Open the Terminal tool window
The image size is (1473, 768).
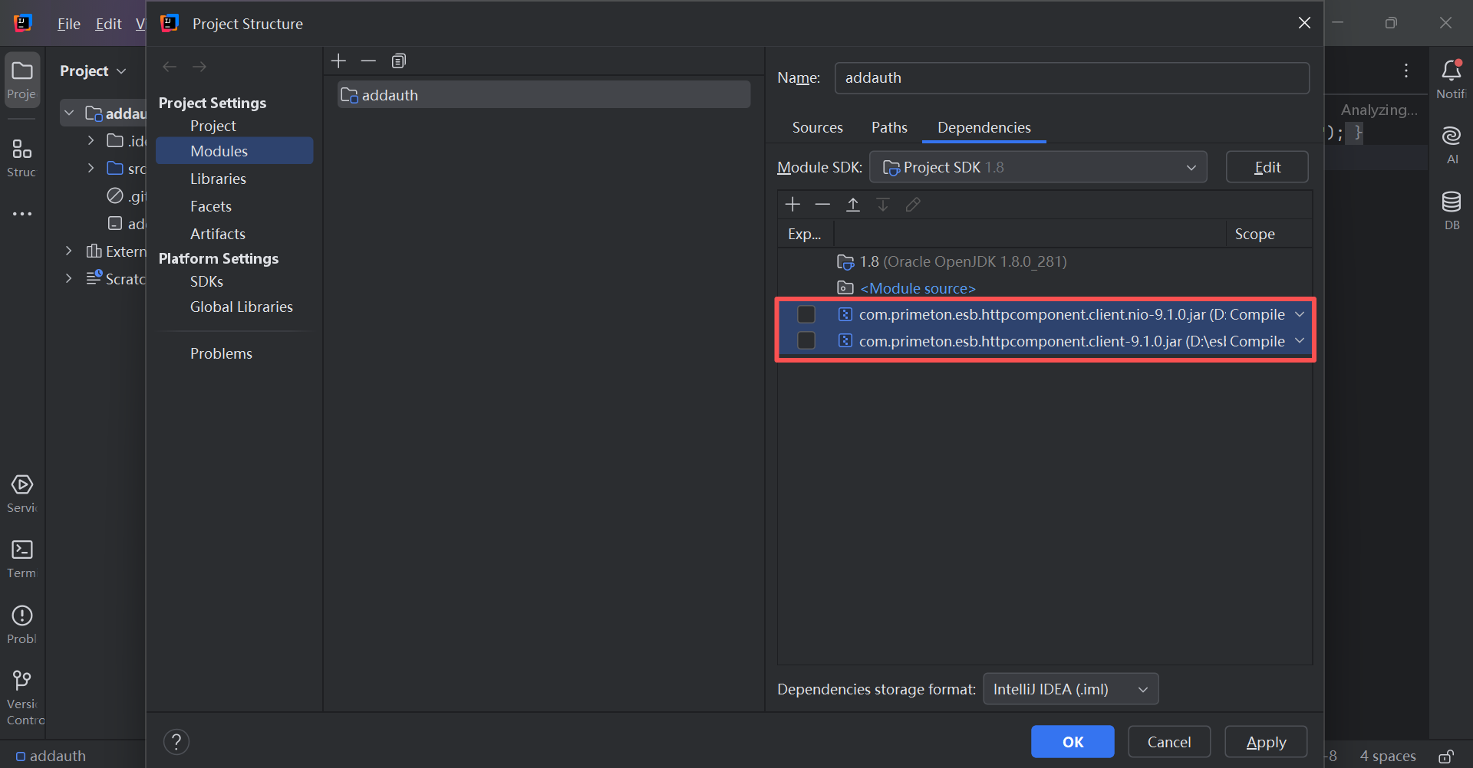click(x=22, y=559)
